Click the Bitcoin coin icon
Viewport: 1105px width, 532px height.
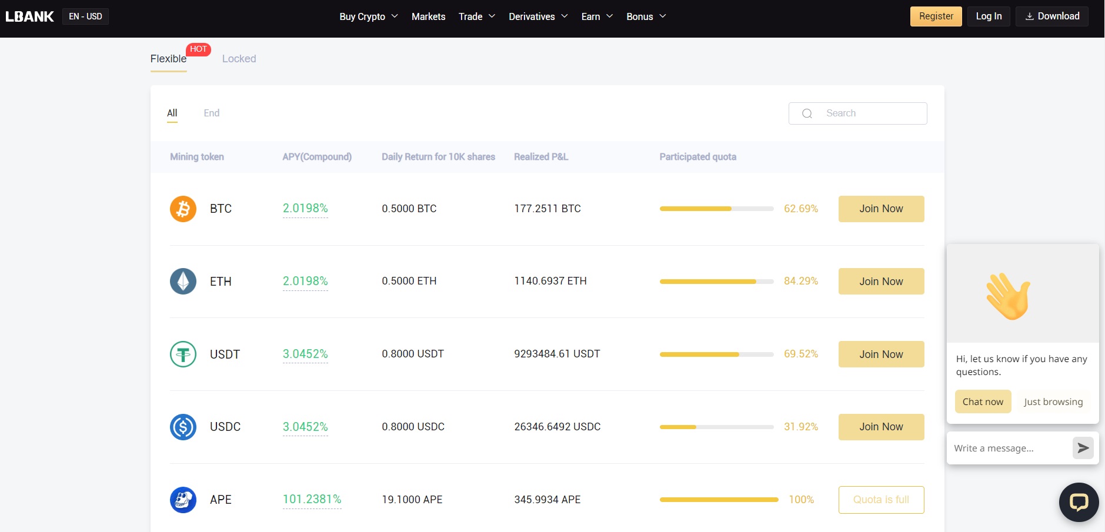183,209
